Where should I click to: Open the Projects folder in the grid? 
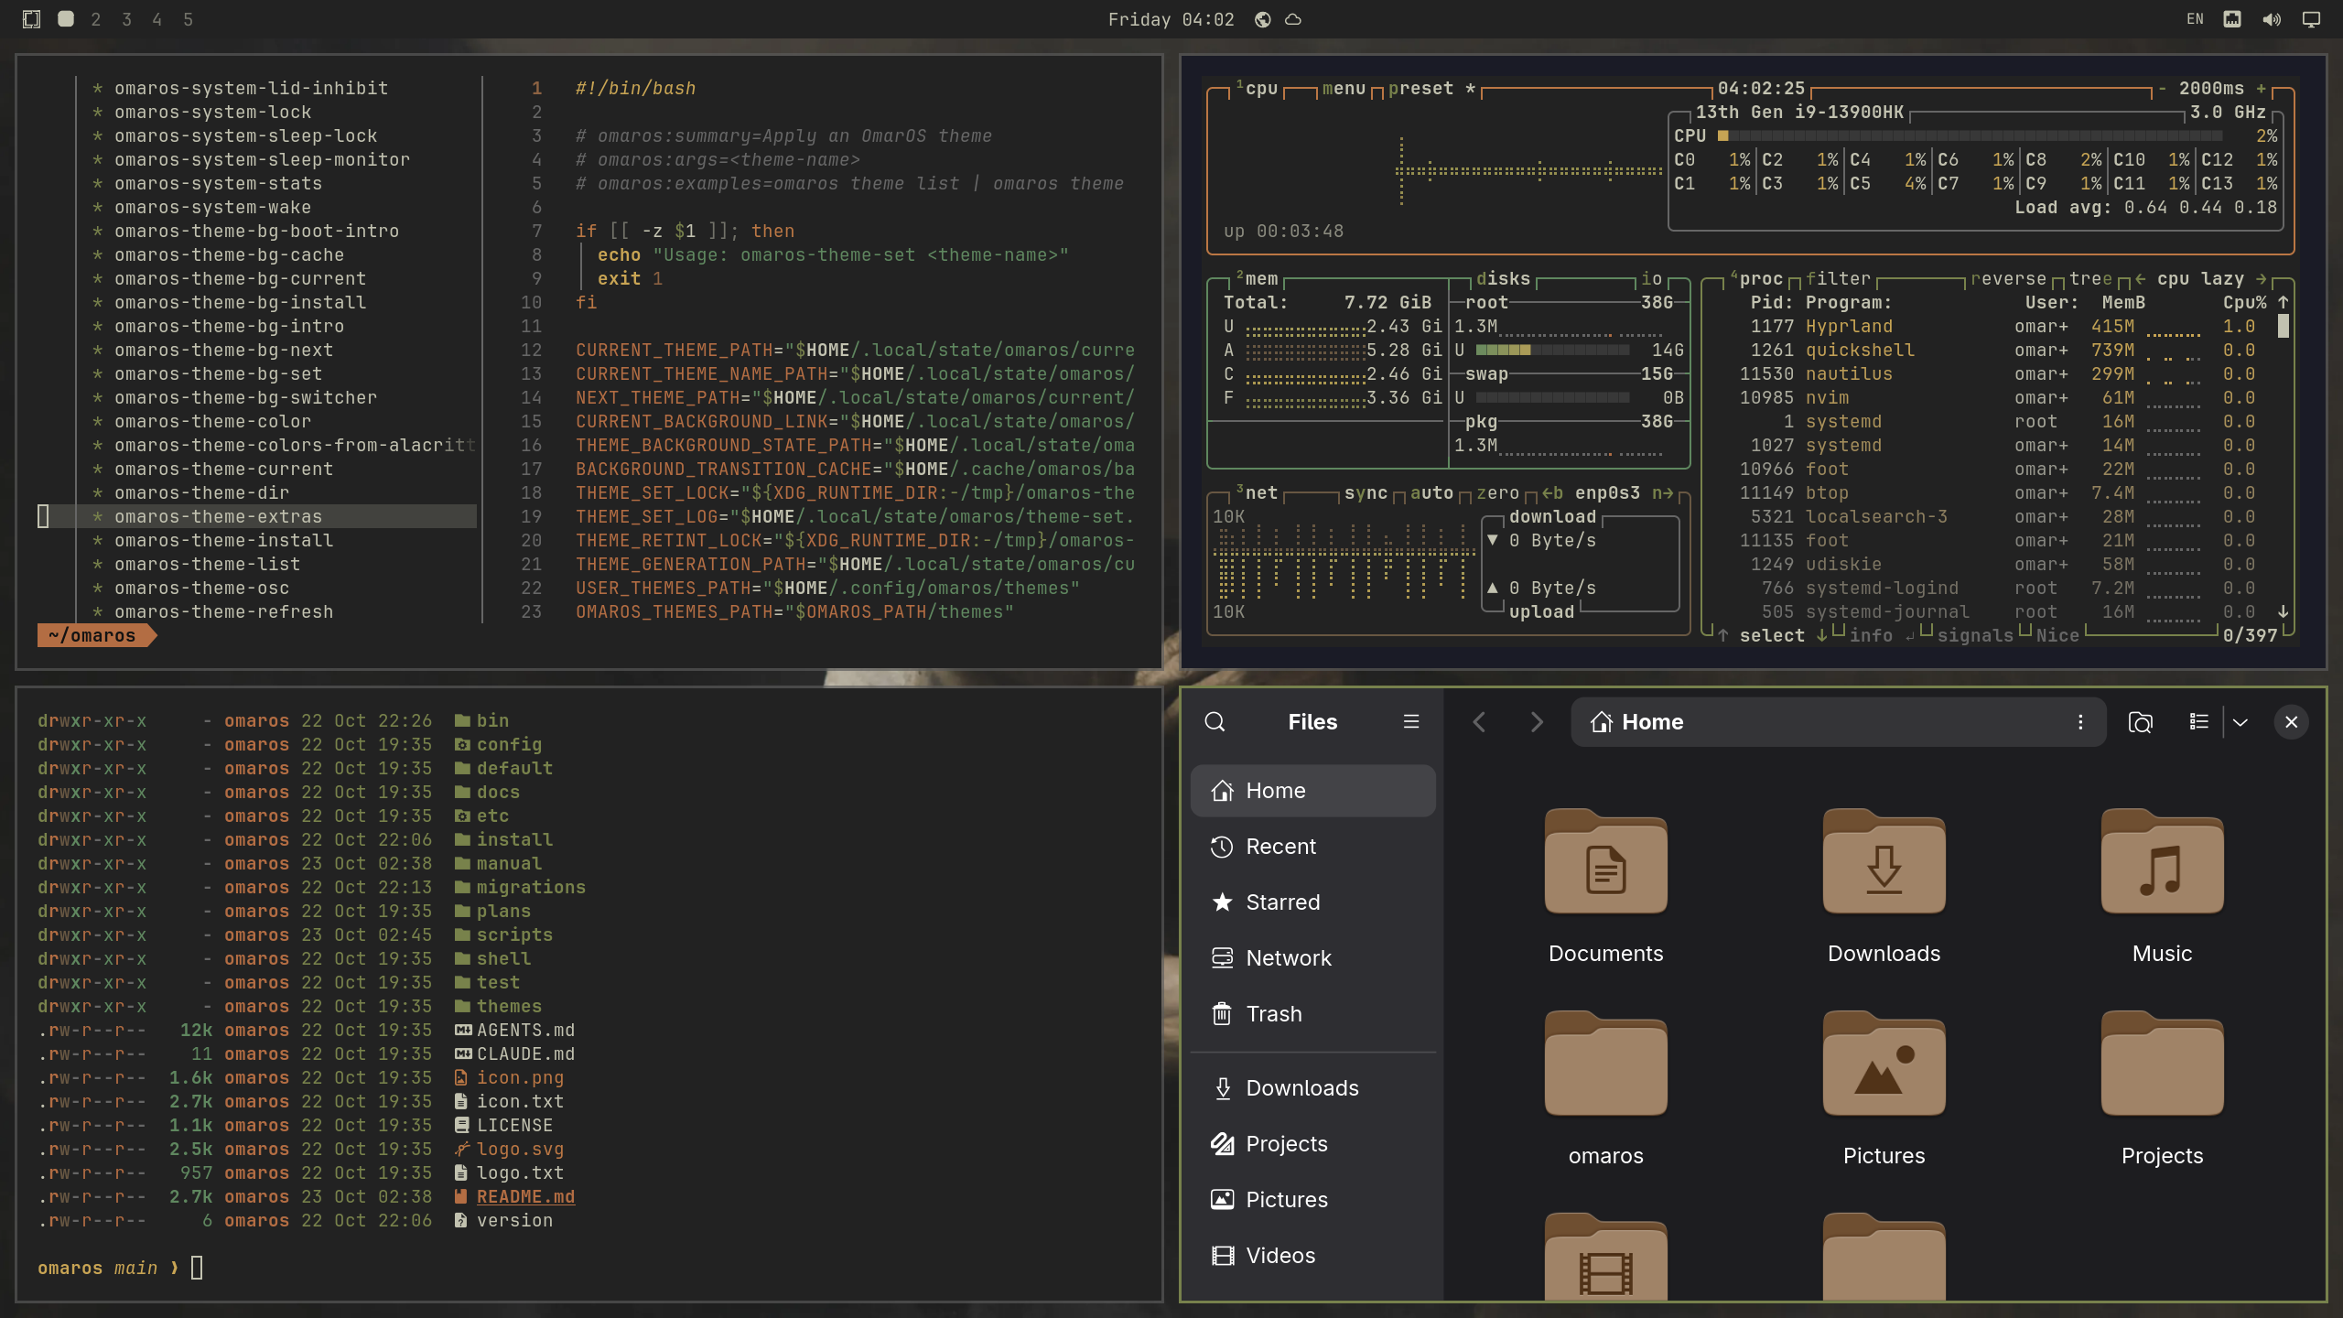(2163, 1088)
